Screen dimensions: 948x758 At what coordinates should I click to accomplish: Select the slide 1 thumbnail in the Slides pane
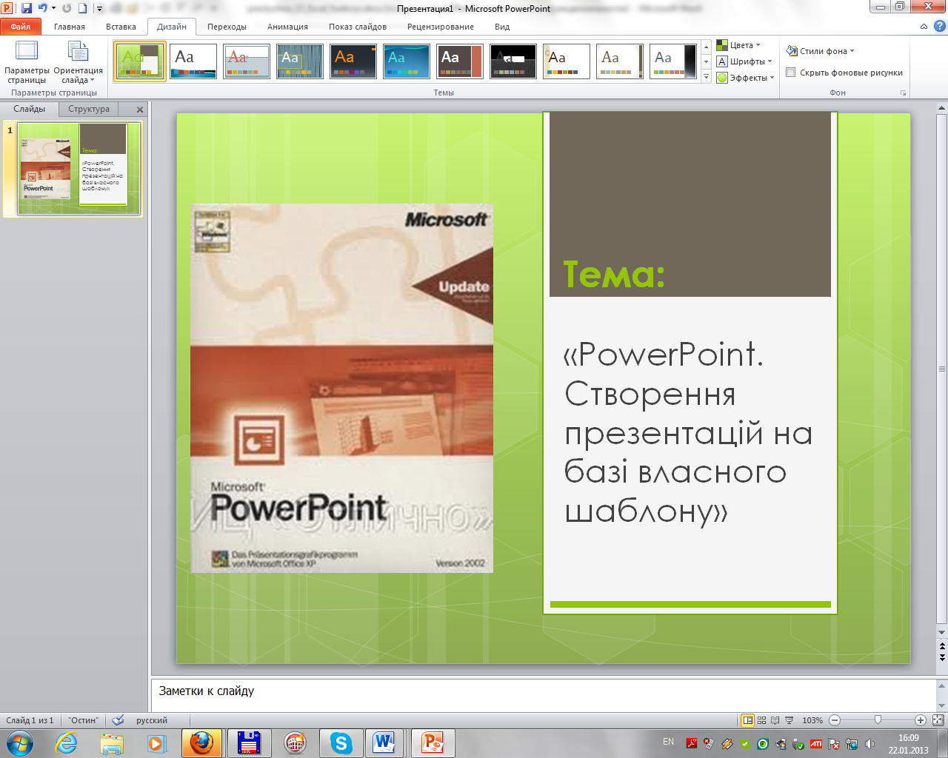coord(79,169)
